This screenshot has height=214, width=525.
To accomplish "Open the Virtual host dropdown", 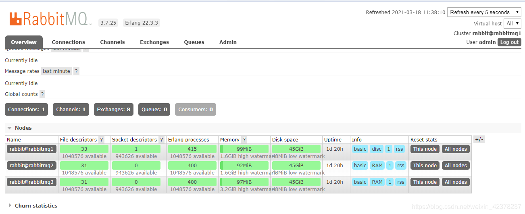I will pos(512,23).
